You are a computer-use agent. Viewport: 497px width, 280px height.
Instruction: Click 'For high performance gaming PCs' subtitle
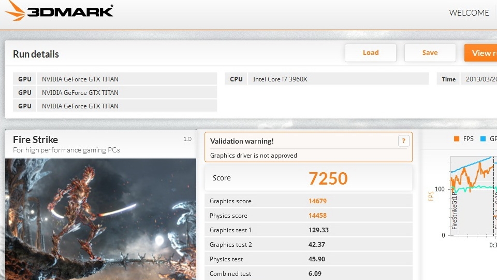coord(67,150)
